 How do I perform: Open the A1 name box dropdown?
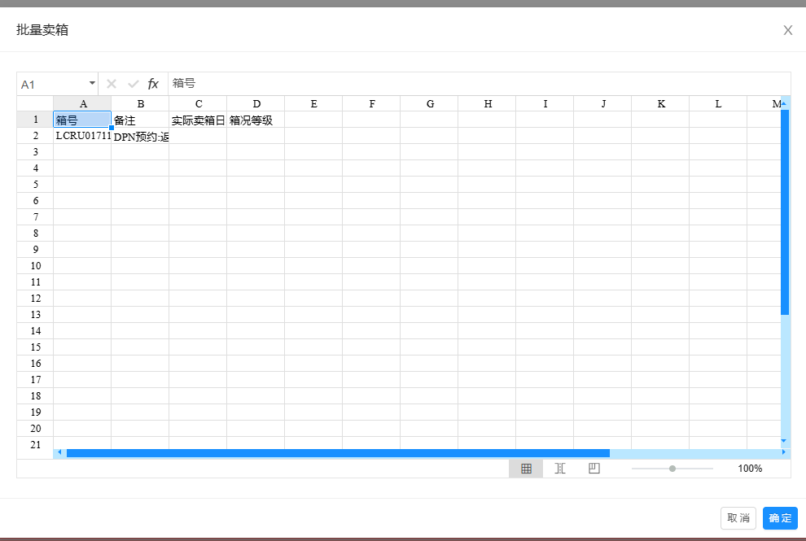pos(92,83)
